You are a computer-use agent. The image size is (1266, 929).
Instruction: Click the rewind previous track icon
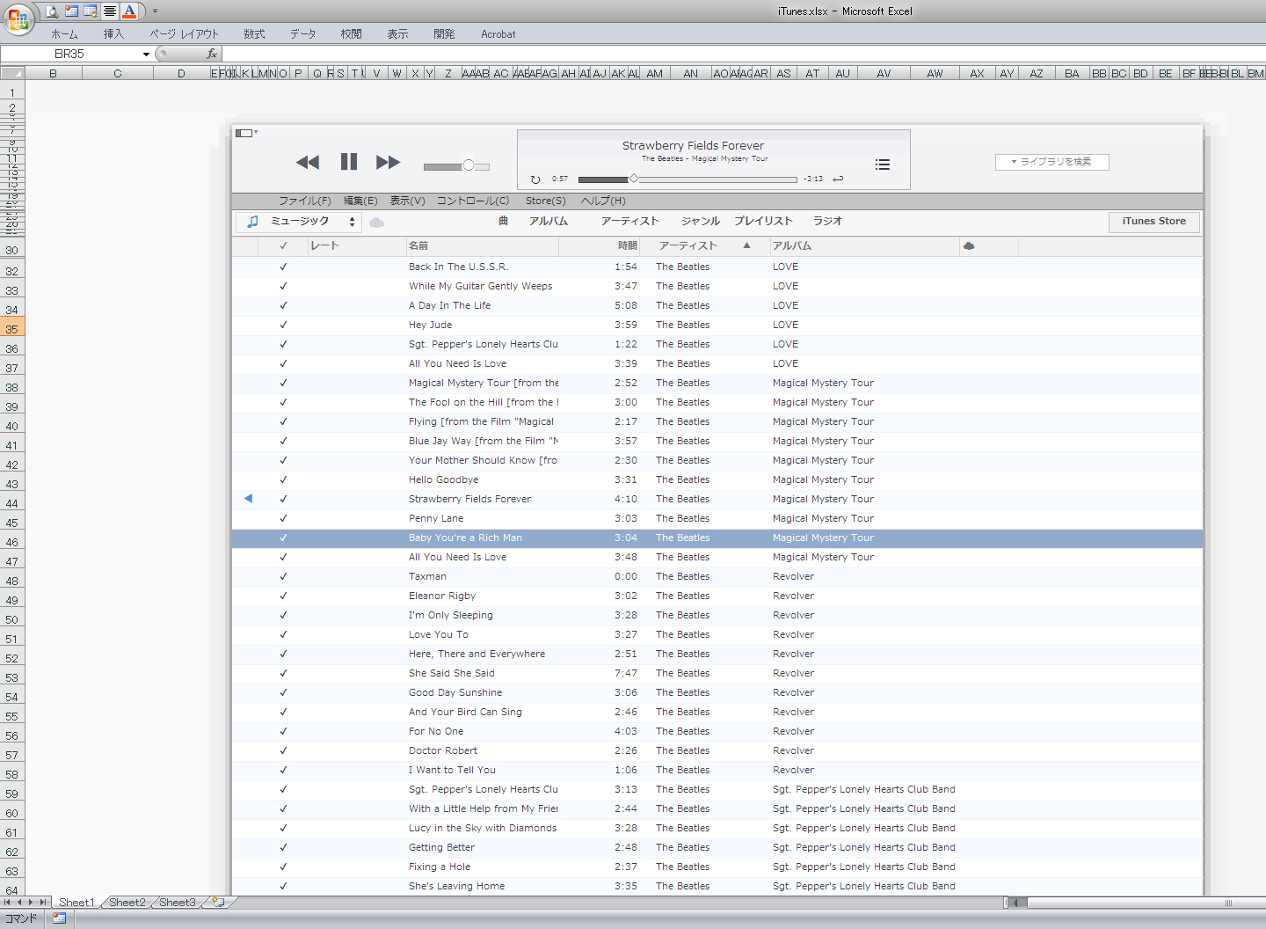pyautogui.click(x=308, y=162)
